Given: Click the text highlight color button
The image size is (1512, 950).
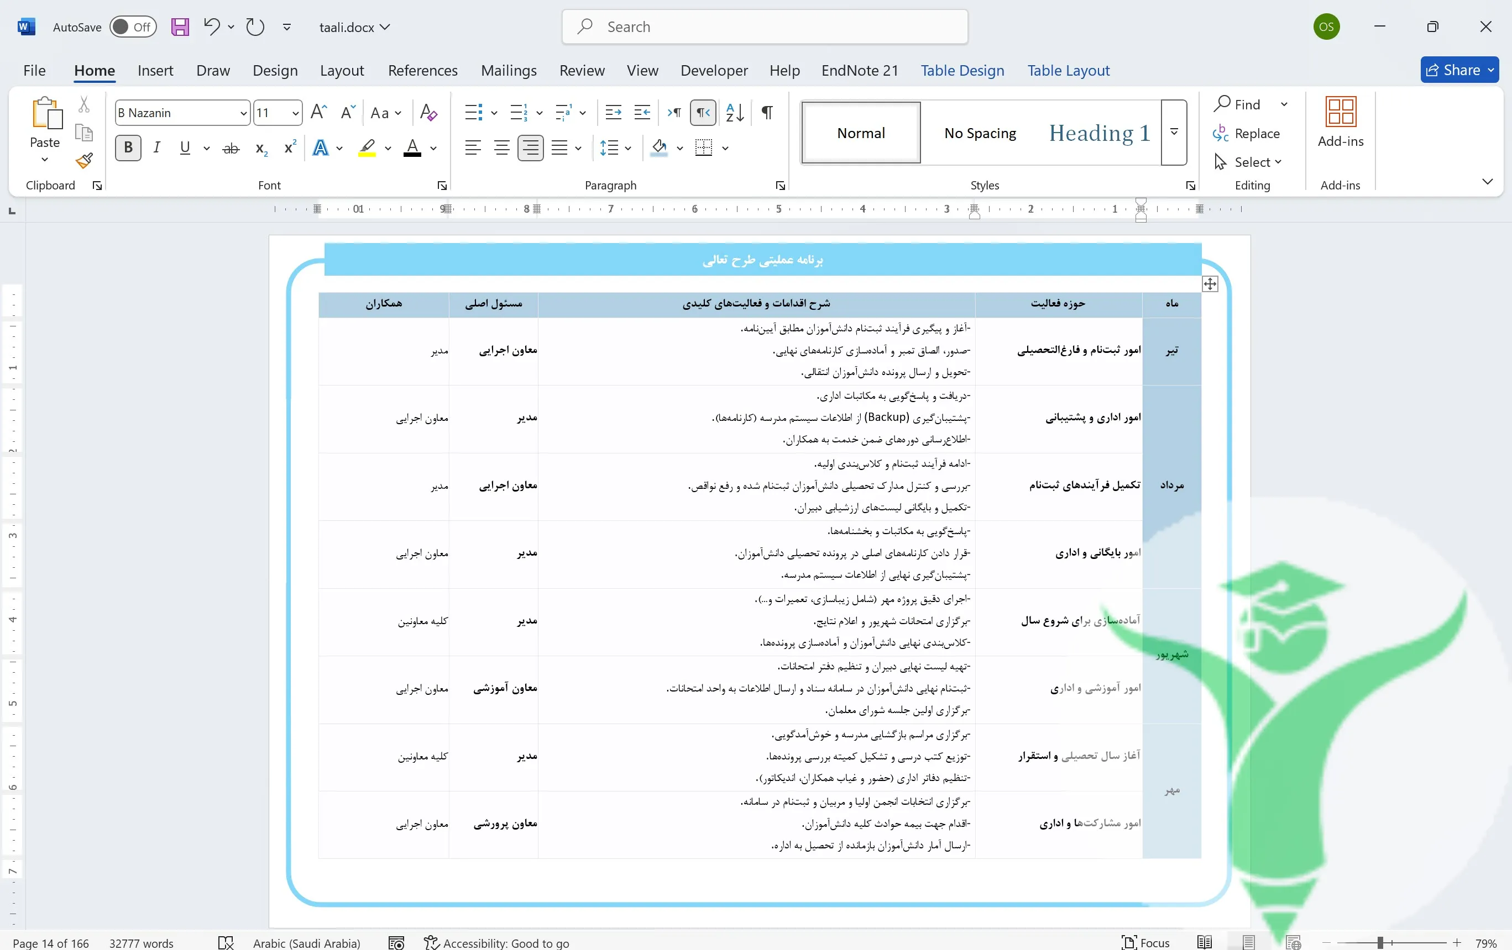Looking at the screenshot, I should (x=367, y=149).
